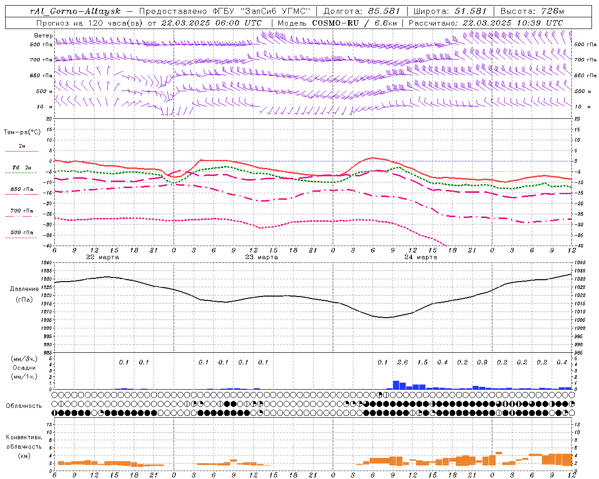
Task: Click the computed time Рассчитано: 22.03.2025 10:39 UTC
Action: pyautogui.click(x=486, y=23)
